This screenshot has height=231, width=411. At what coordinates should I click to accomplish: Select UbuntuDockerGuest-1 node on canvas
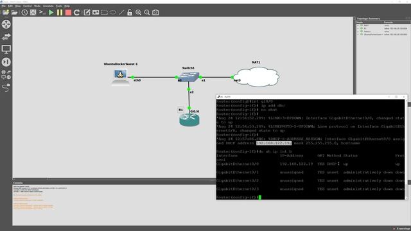click(120, 77)
